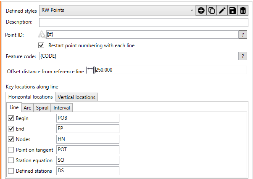Viewport: 253px width, 179px height.
Task: Delete style using the trash icon
Action: (x=243, y=11)
